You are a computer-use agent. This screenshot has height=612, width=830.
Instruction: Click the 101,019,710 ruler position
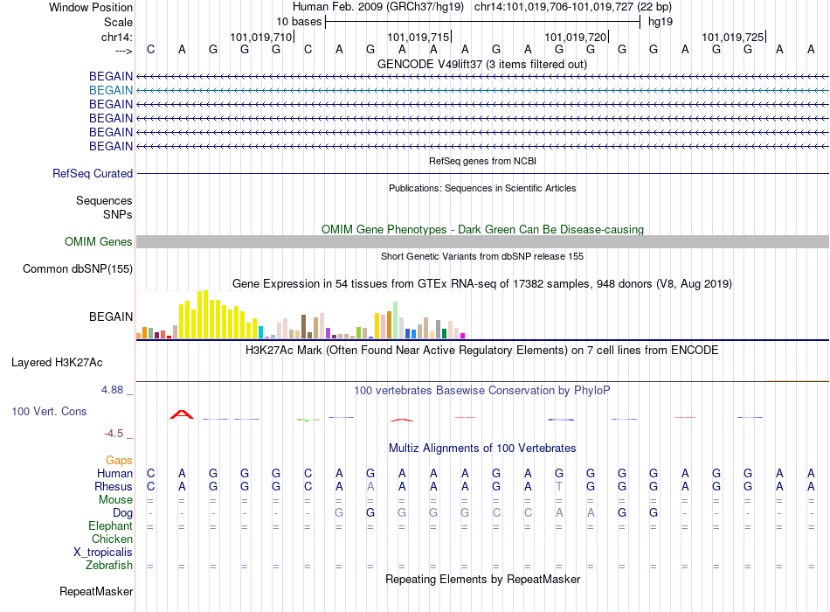pyautogui.click(x=261, y=37)
